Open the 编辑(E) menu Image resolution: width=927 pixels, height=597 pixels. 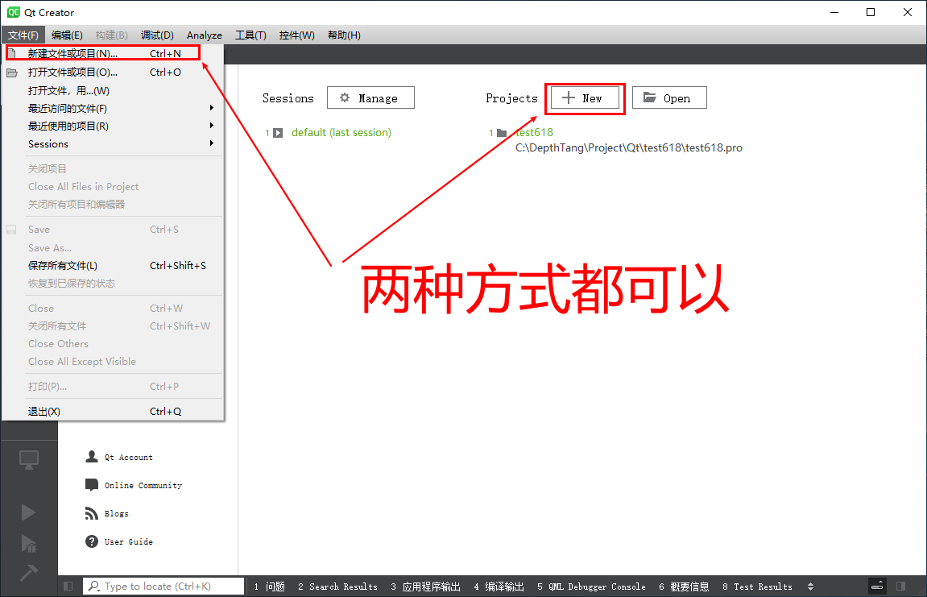click(x=67, y=35)
